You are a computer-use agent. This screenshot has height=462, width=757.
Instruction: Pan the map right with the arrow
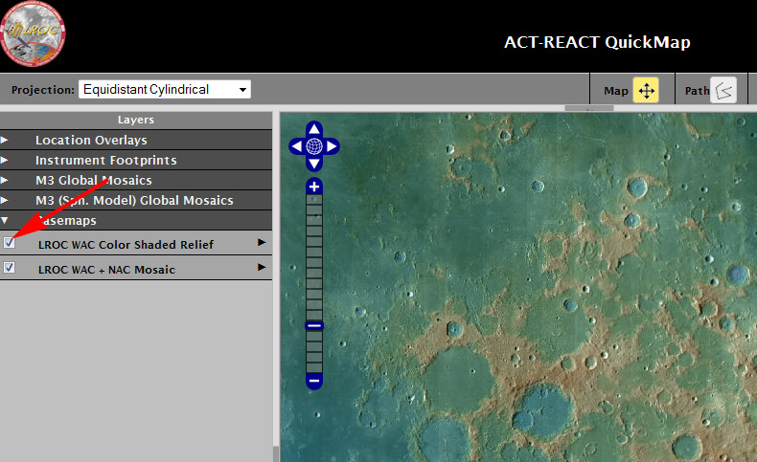click(x=333, y=146)
